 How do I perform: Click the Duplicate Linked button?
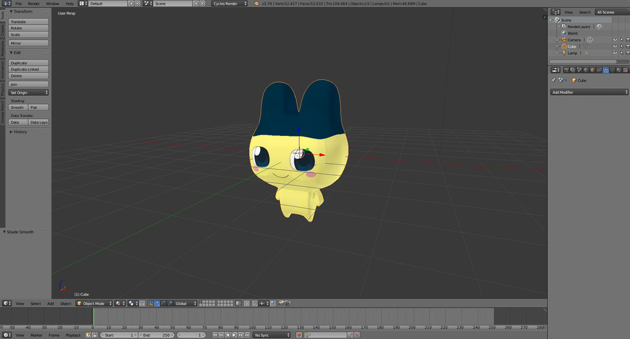pyautogui.click(x=28, y=69)
